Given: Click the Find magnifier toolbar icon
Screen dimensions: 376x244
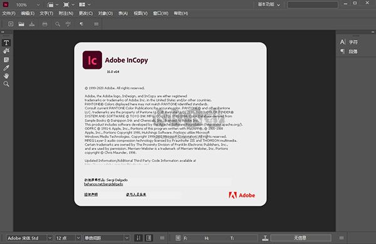Looking at the screenshot, I should point(58,24).
